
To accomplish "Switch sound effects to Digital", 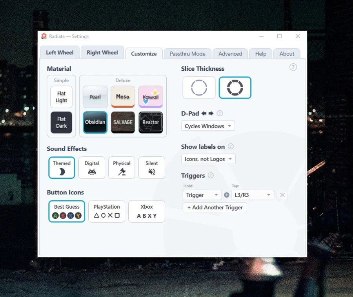I will pos(92,168).
